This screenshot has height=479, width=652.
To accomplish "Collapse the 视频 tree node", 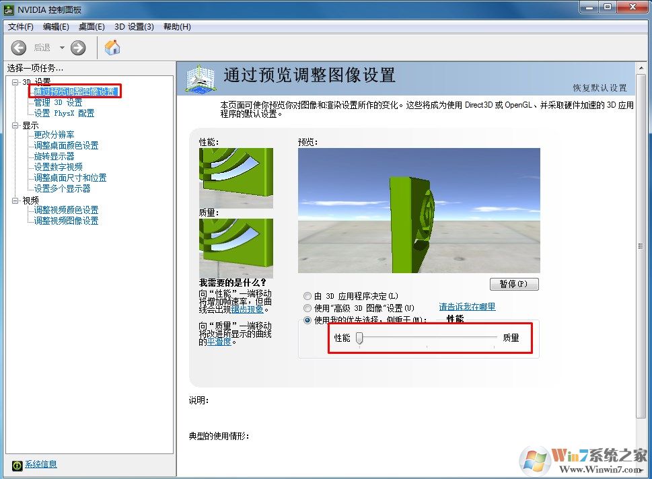I will [x=15, y=200].
